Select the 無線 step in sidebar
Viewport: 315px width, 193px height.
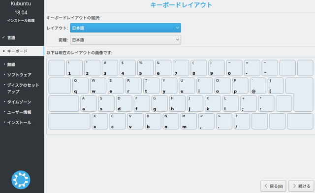(x=11, y=64)
